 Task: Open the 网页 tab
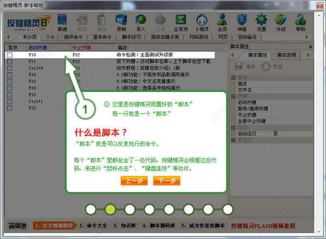(x=223, y=37)
